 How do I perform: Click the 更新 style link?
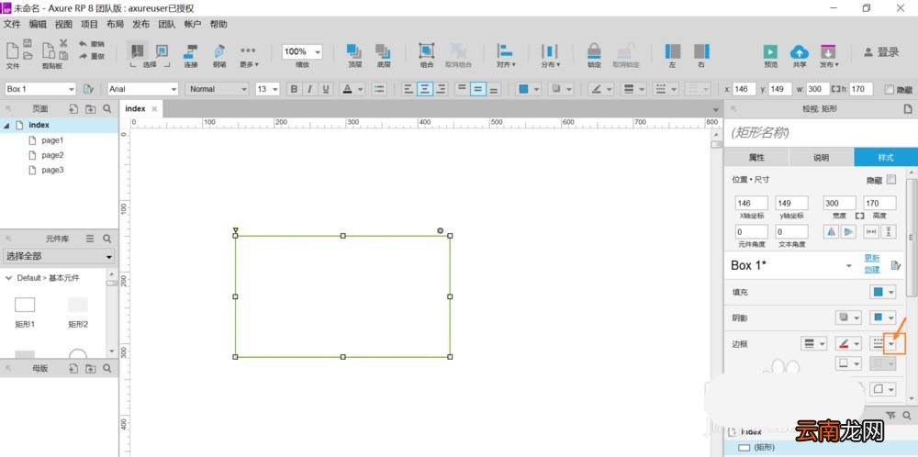(x=872, y=258)
